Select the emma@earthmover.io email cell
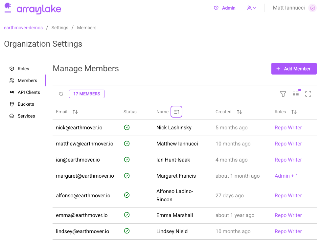The width and height of the screenshot is (320, 242). pyautogui.click(x=81, y=215)
